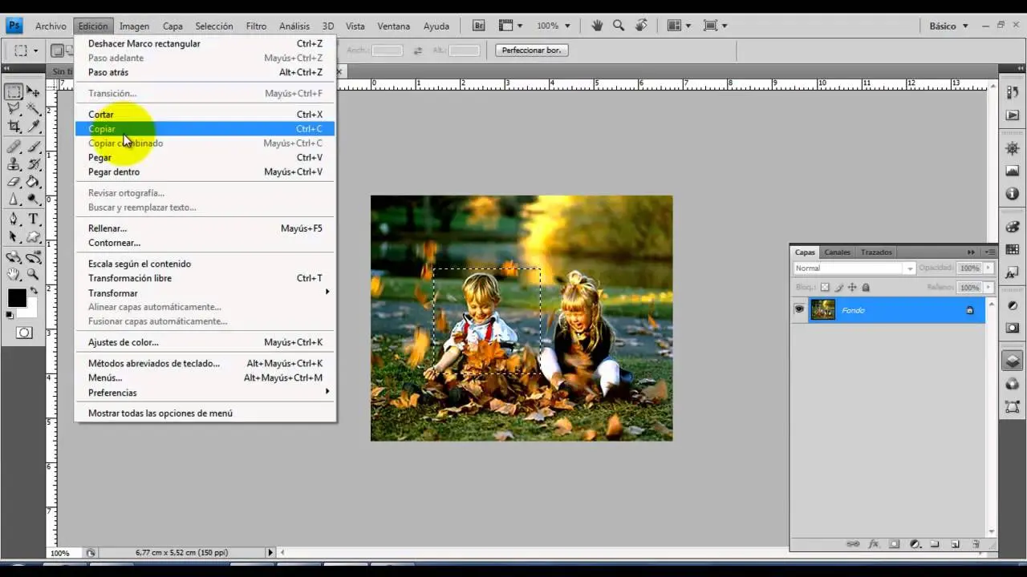Viewport: 1027px width, 577px height.
Task: Open the Normal blend mode dropdown
Action: click(x=911, y=268)
